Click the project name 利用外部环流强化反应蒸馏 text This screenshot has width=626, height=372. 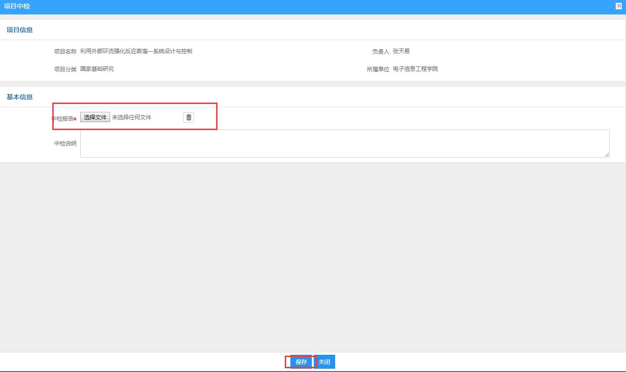[x=136, y=51]
